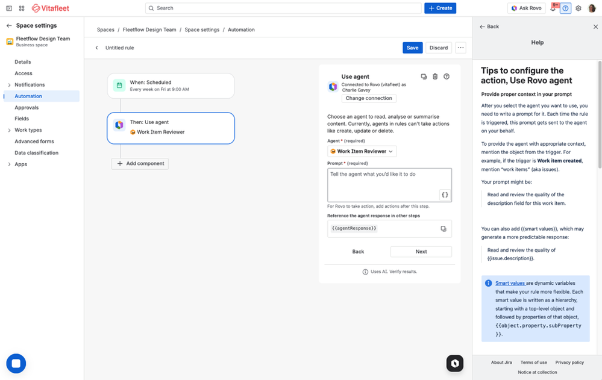The width and height of the screenshot is (602, 380).
Task: Open Access settings
Action: click(x=24, y=73)
